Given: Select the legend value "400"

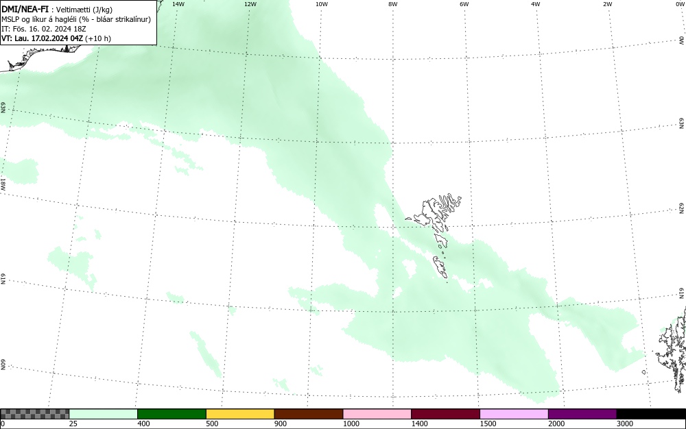Looking at the screenshot, I should click(x=143, y=424).
